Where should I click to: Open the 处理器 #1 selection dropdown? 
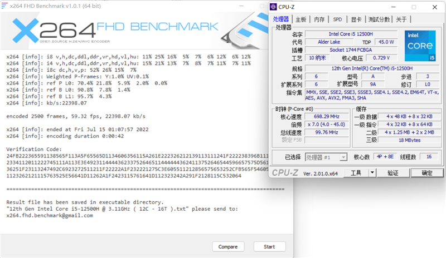[x=326, y=157]
